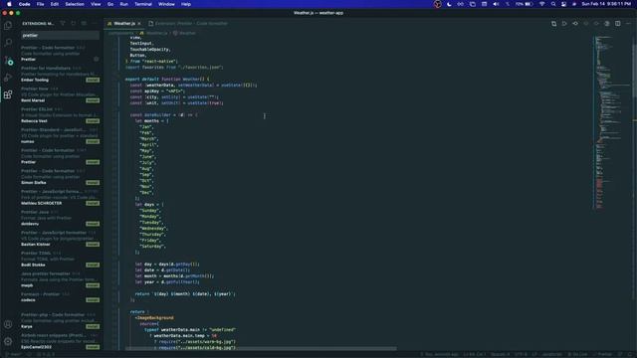637x358 pixels.
Task: Close the Weather.js tab
Action: click(x=139, y=24)
